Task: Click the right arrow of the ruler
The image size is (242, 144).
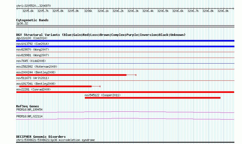Action: [x=234, y=8]
